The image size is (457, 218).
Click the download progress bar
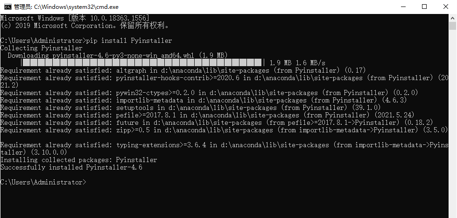click(x=143, y=62)
